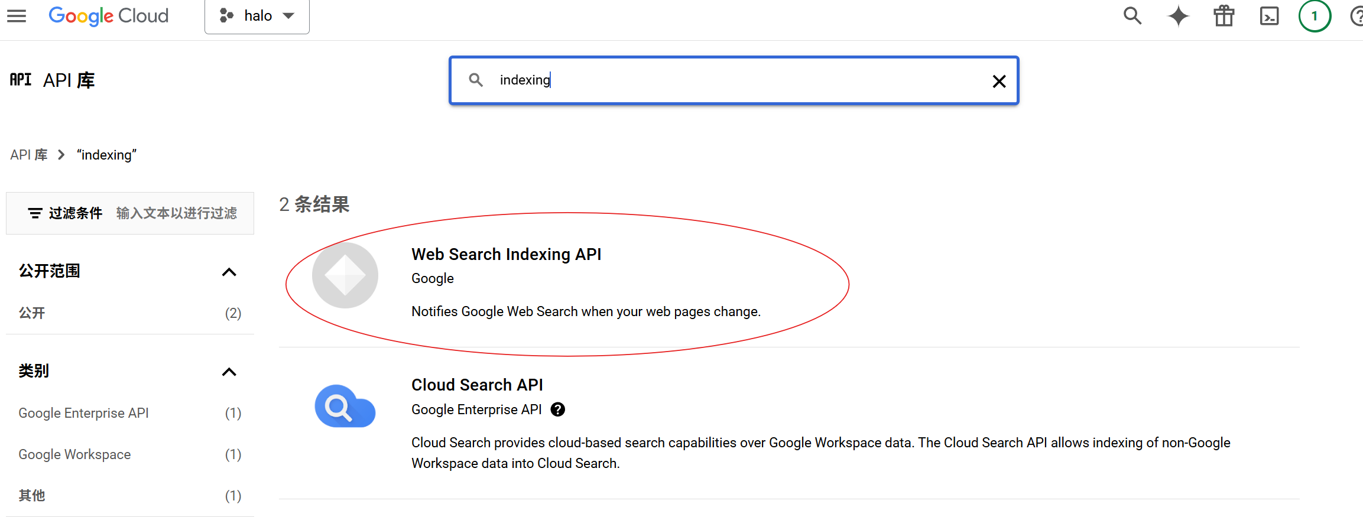Screen dimensions: 1363x517
Task: Click the API icon beside API 库 title
Action: coord(21,80)
